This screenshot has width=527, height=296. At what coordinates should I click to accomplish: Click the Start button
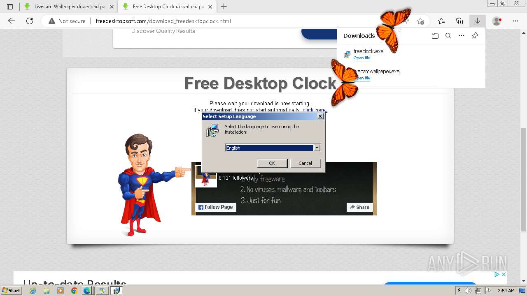(11, 291)
